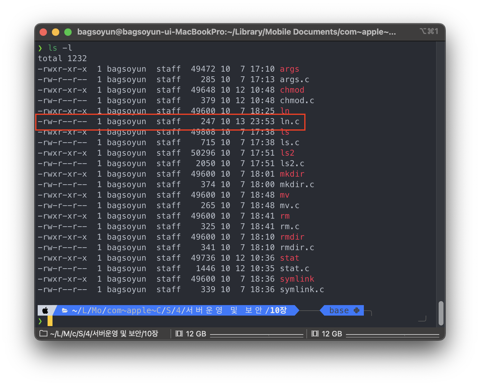This screenshot has width=480, height=386.
Task: Click the red 'stat' executable name
Action: coord(289,258)
